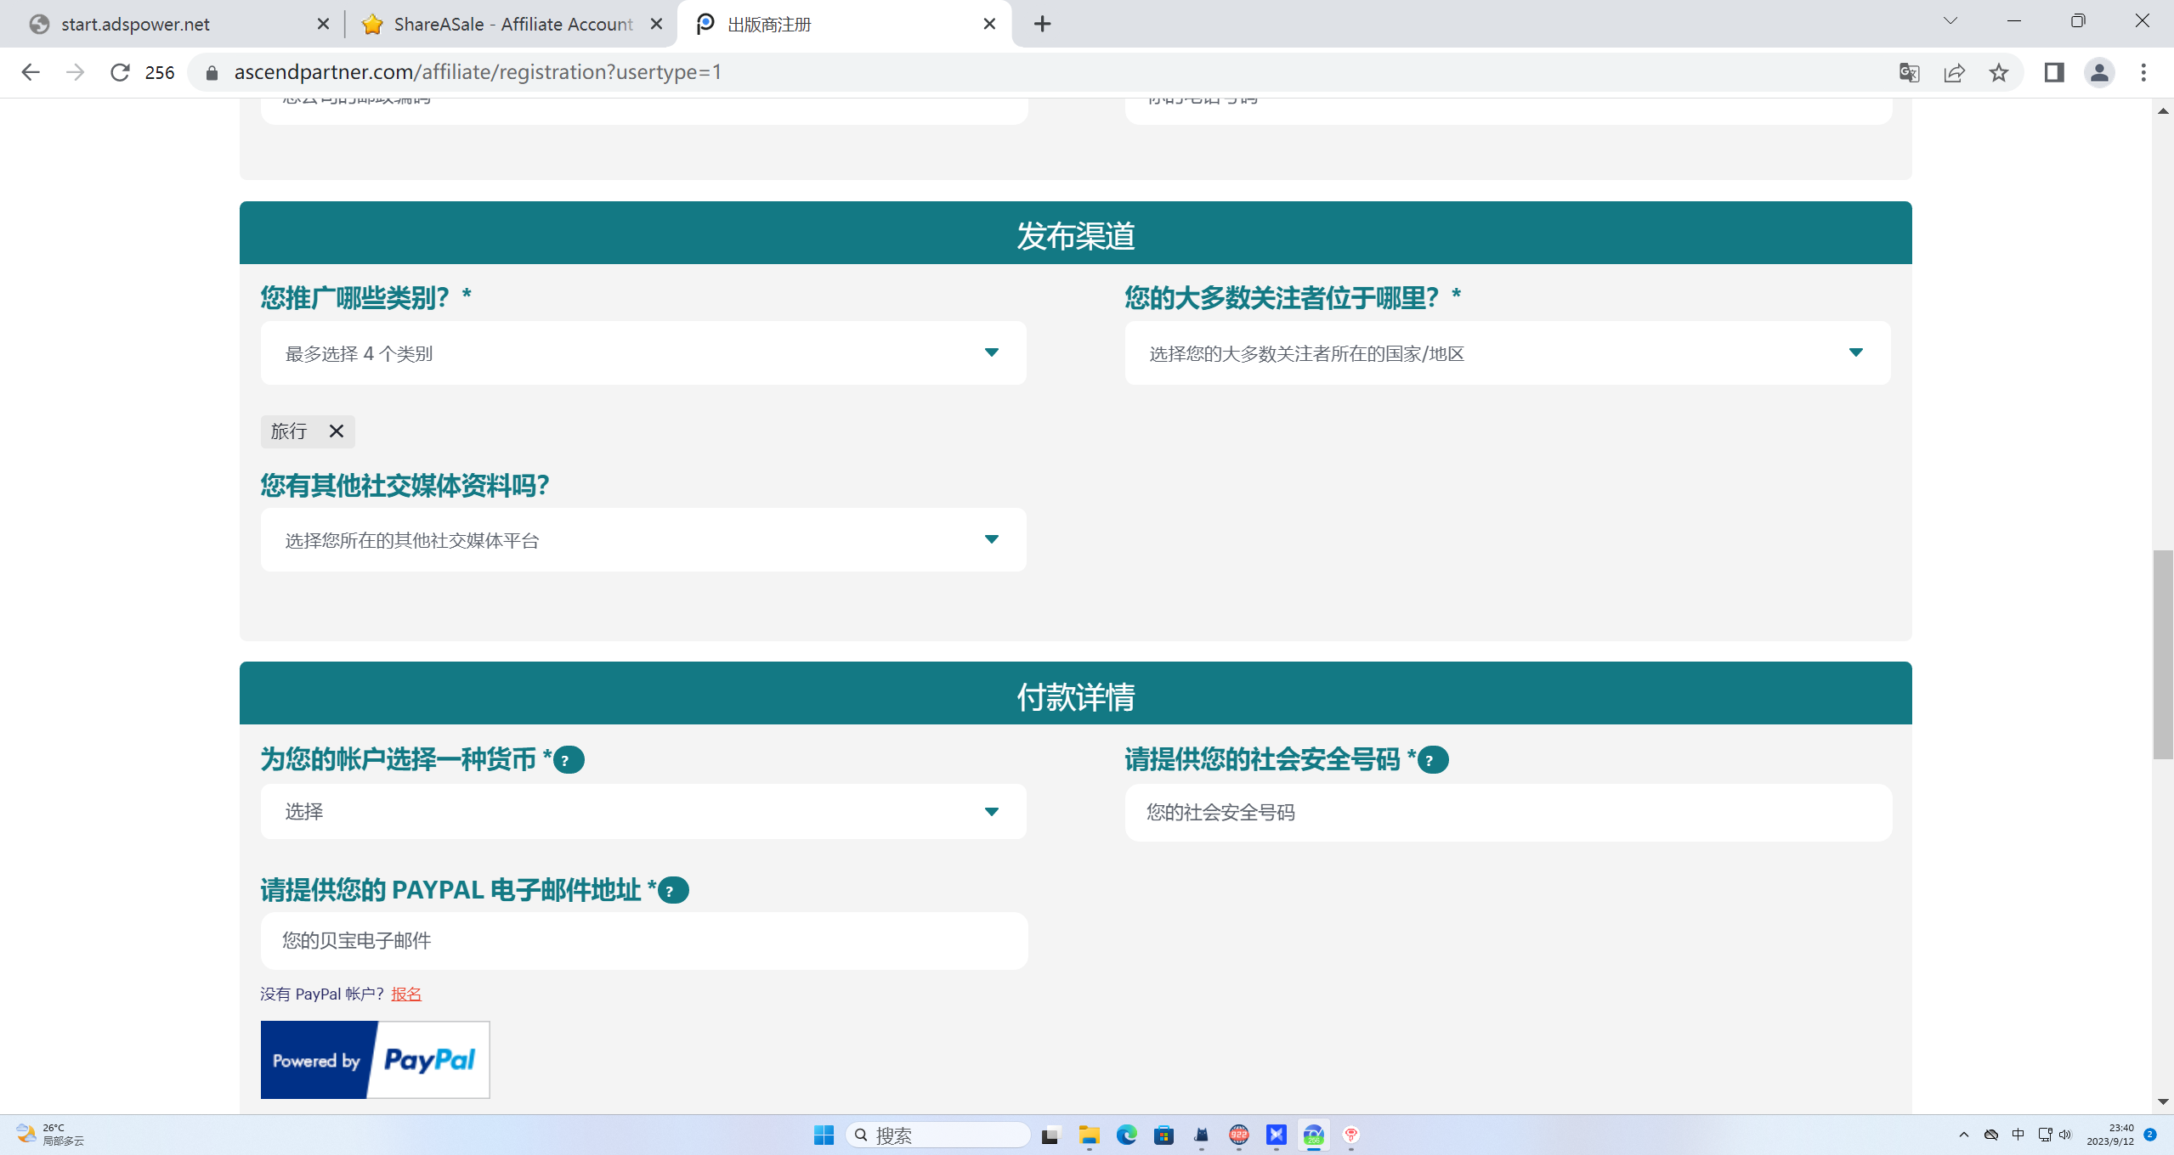The image size is (2174, 1155).
Task: Switch to the ShareASale Affiliate Account tab
Action: [512, 24]
